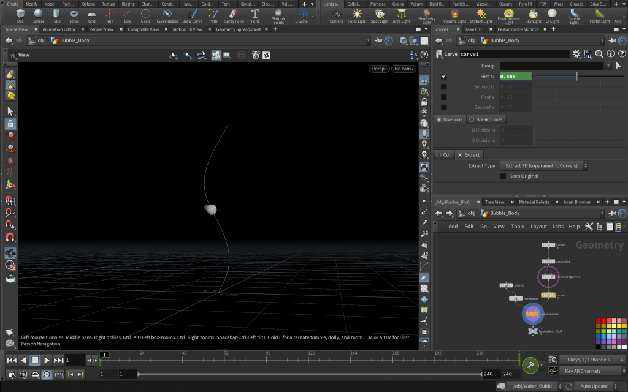Click the Stop playback button
Screen dimensions: 628x392
[x=35, y=360]
